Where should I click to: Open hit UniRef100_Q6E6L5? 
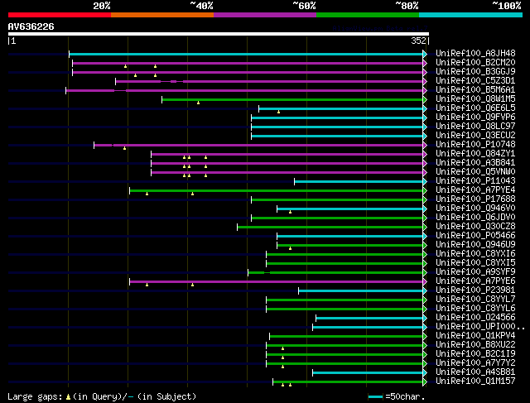point(475,108)
